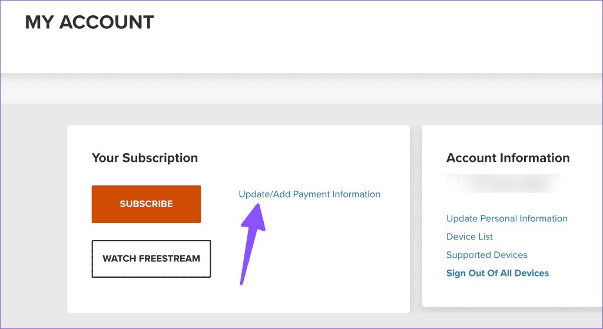Click the blurred account email text
This screenshot has height=329, width=603.
click(504, 184)
